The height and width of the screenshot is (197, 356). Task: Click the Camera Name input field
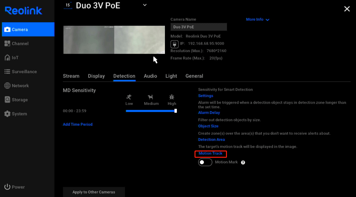pos(199,27)
